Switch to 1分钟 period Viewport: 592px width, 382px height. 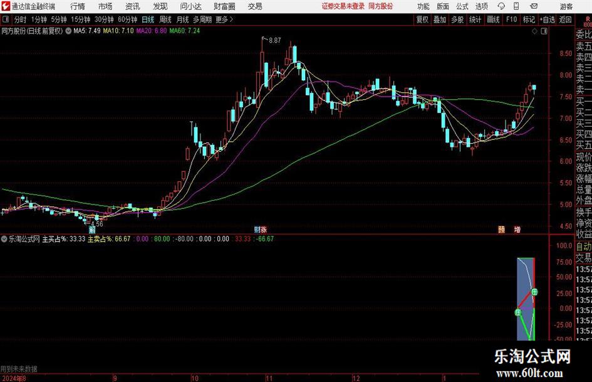39,19
